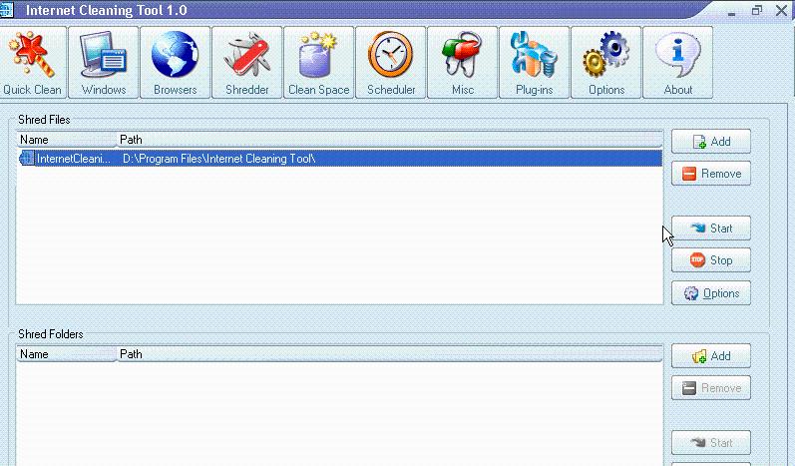This screenshot has height=466, width=795.
Task: Restore the Internet Cleaning Tool window size
Action: [757, 10]
